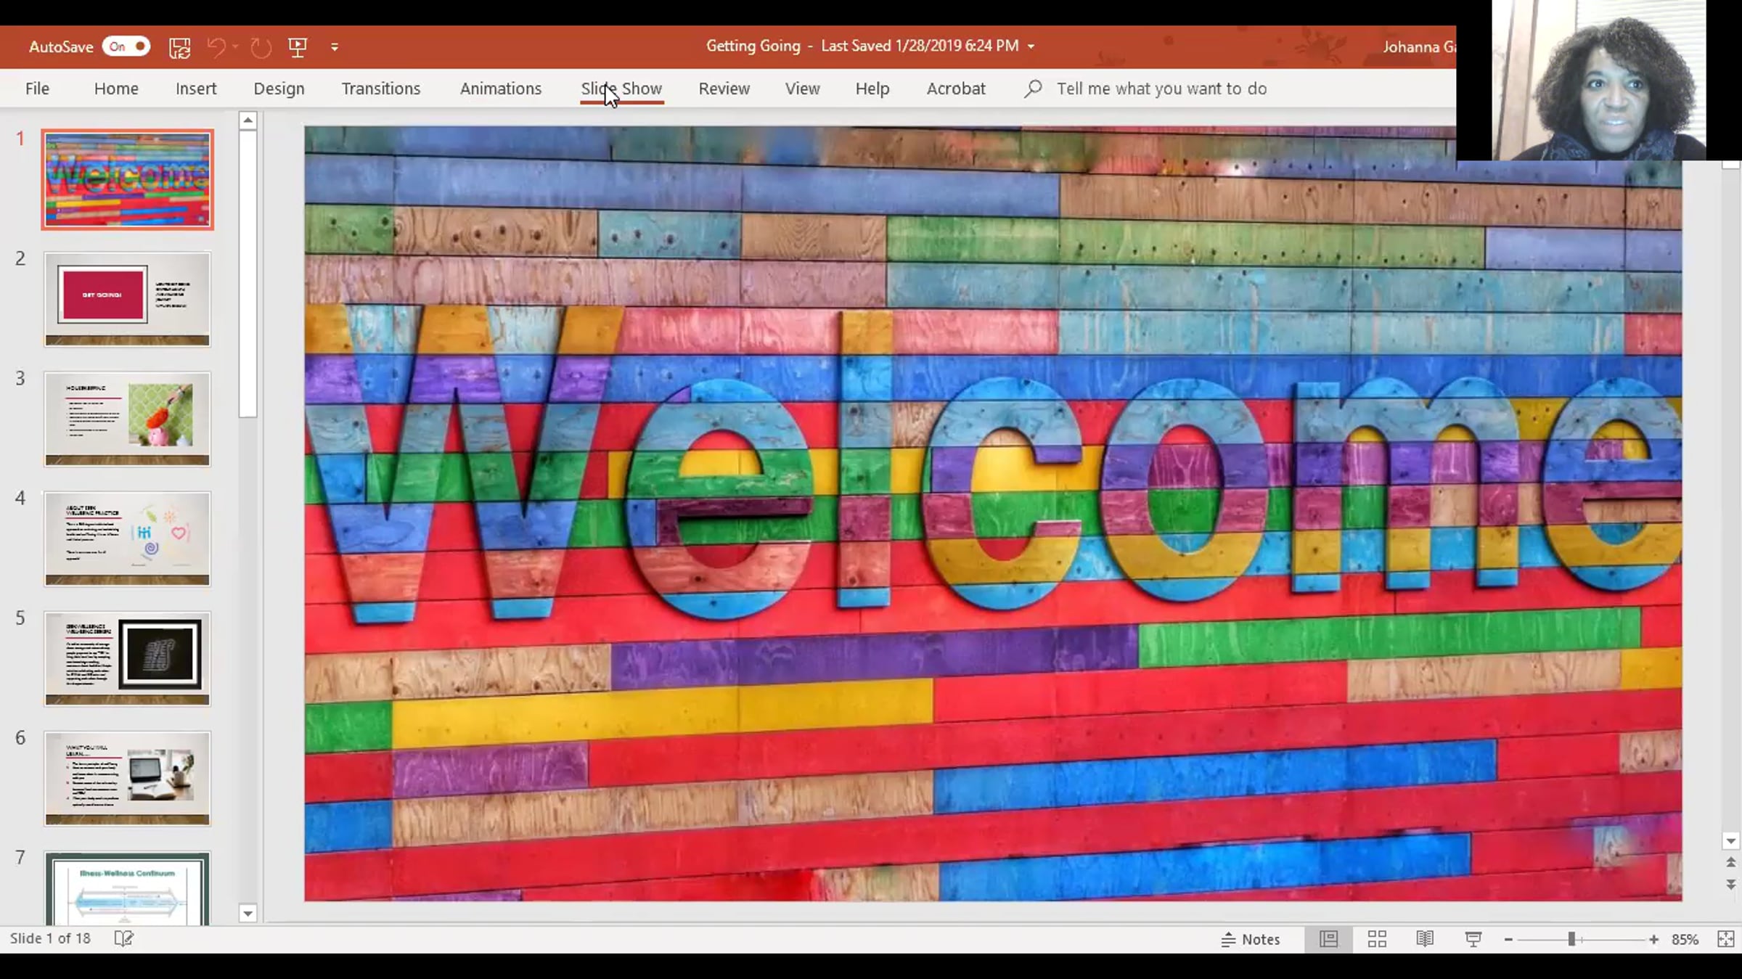Start Slide Show from status bar
This screenshot has width=1742, height=979.
(1473, 939)
